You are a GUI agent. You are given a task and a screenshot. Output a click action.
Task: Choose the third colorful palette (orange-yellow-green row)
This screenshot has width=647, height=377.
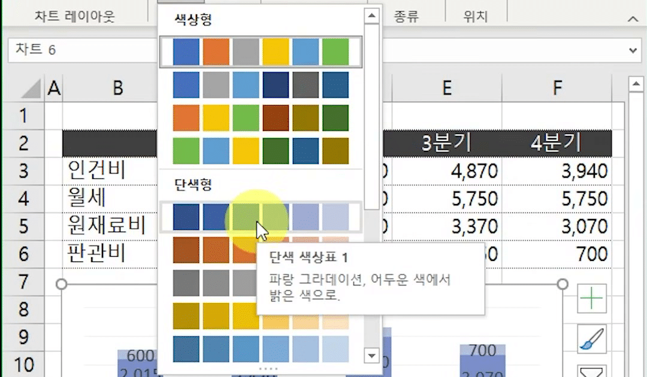(261, 118)
